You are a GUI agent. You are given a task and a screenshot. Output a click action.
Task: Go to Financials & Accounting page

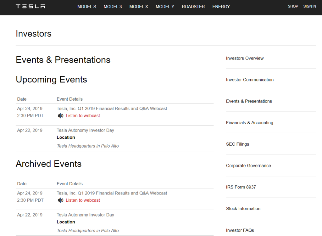[249, 123]
